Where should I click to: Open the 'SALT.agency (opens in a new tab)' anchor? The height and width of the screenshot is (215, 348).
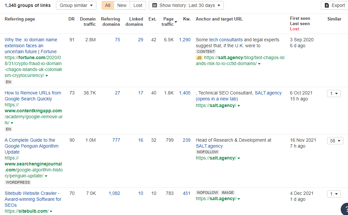coord(239,96)
